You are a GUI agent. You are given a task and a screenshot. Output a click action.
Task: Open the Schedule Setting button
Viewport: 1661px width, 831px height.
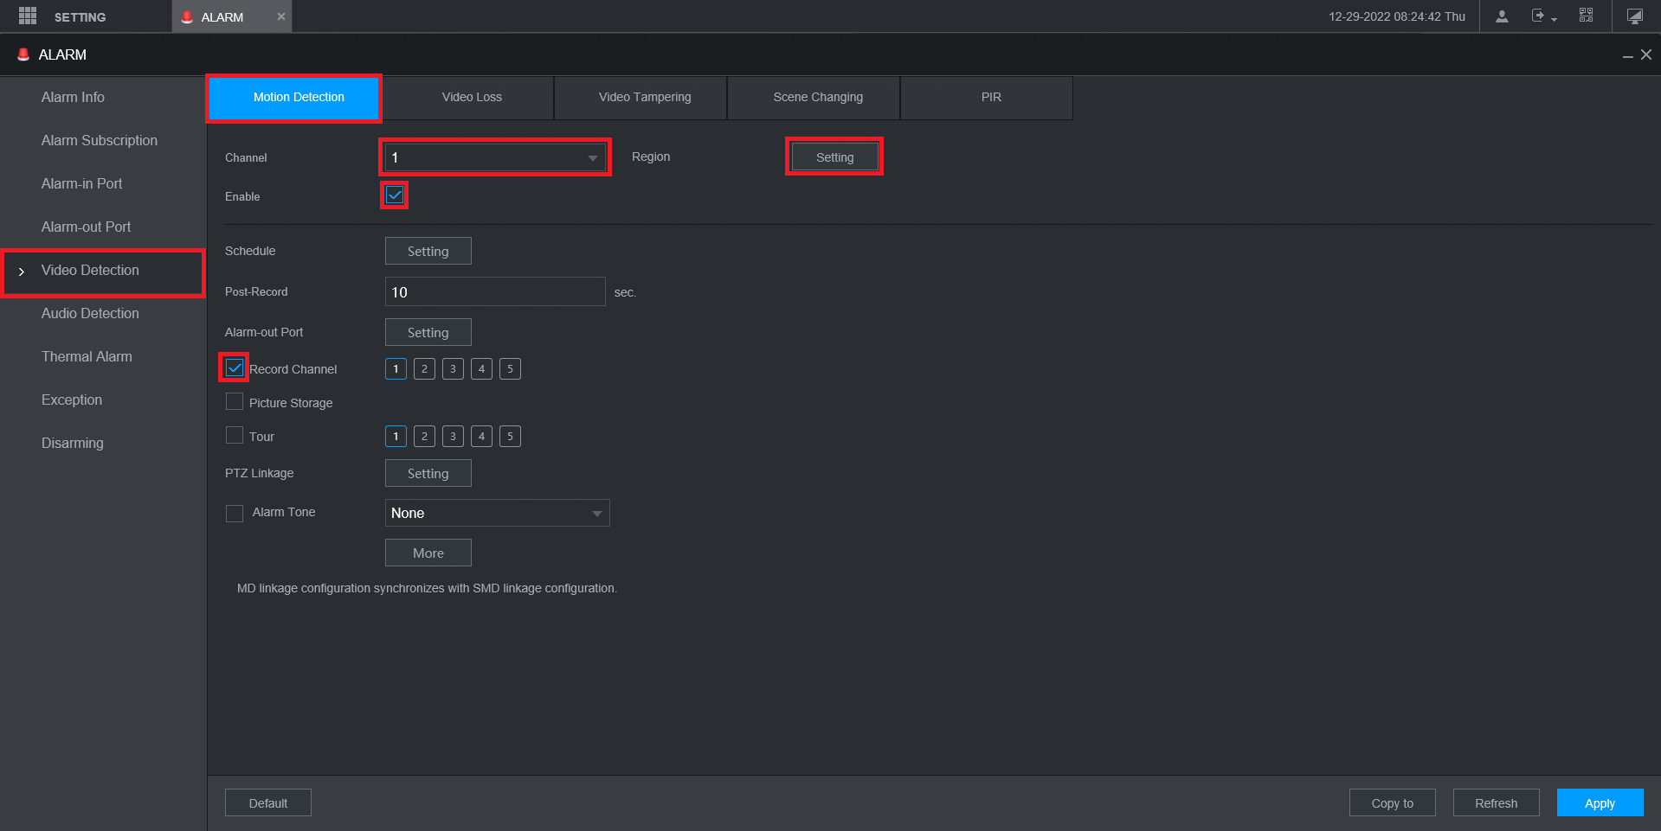click(428, 251)
